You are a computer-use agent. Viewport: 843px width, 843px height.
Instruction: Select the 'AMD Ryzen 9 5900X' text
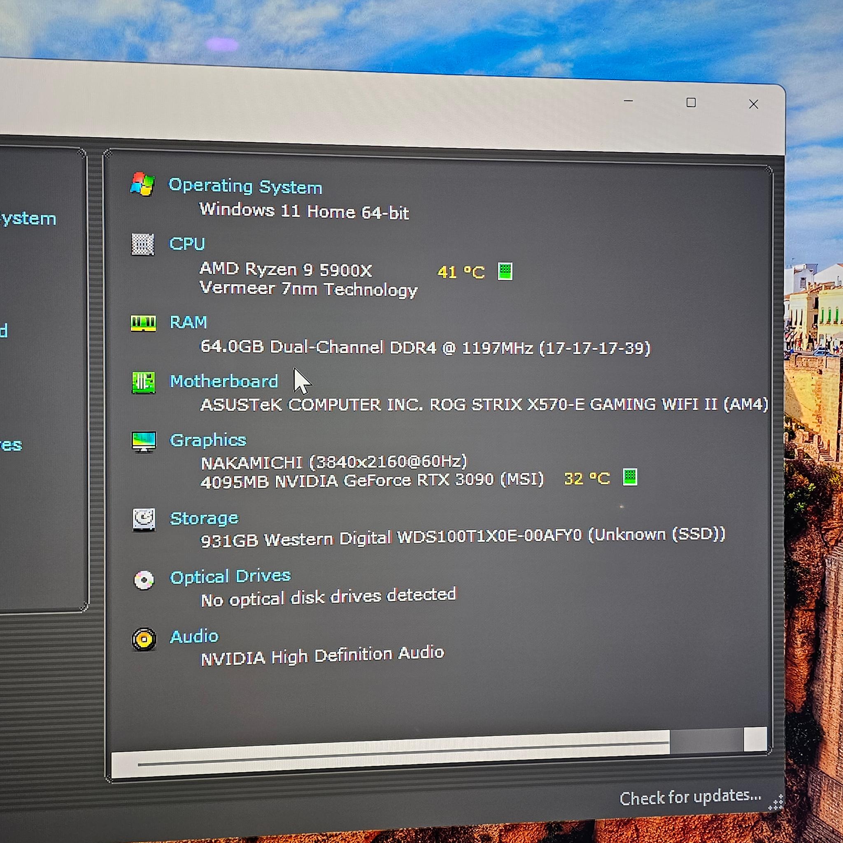[x=286, y=270]
